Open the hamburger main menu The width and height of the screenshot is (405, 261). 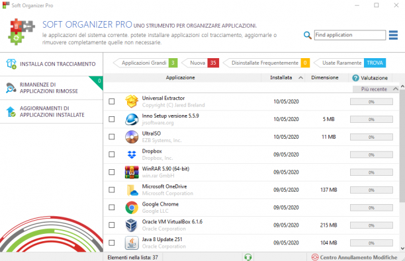click(393, 35)
